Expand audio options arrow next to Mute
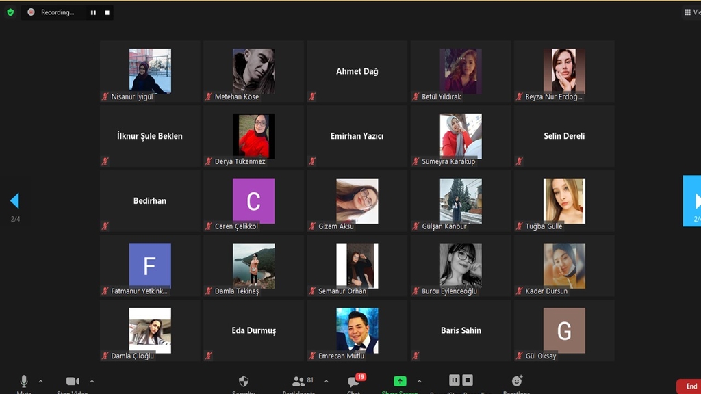The image size is (701, 394). tap(40, 382)
